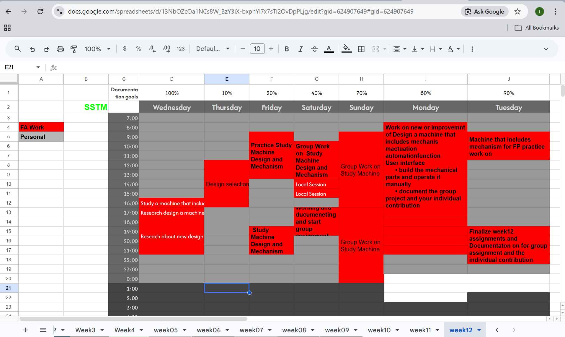
Task: Open the text wrapping dropdown
Action: pos(436,49)
